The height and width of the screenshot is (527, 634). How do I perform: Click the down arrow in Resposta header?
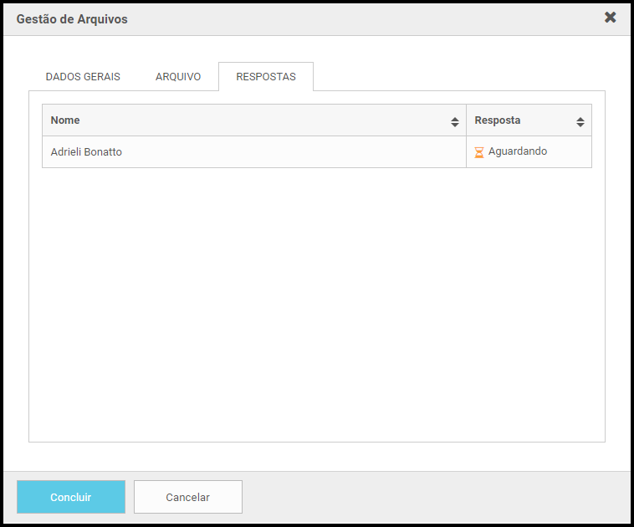coord(580,125)
